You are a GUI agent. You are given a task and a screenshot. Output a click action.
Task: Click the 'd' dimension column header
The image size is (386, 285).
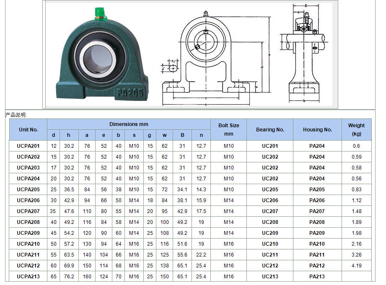coord(53,135)
